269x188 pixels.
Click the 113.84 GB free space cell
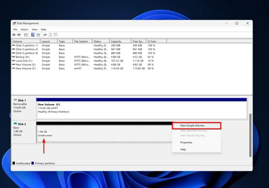139,68
